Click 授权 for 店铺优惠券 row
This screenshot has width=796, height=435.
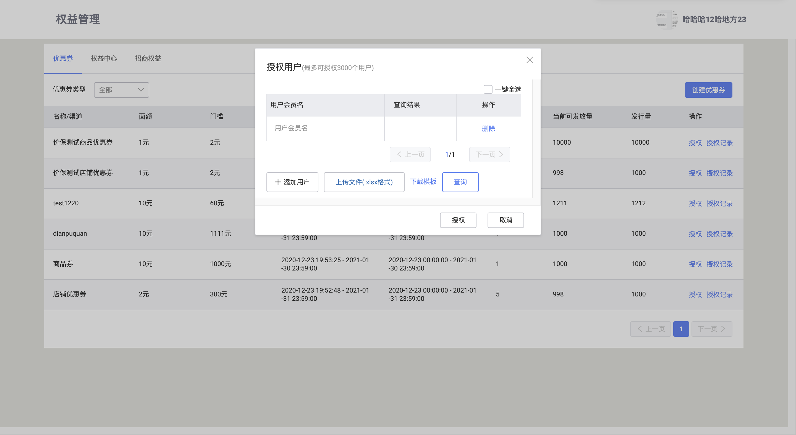tap(695, 295)
